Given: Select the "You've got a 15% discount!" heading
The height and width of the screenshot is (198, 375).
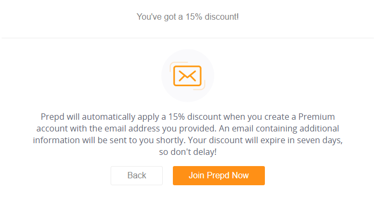Looking at the screenshot, I should (x=188, y=16).
